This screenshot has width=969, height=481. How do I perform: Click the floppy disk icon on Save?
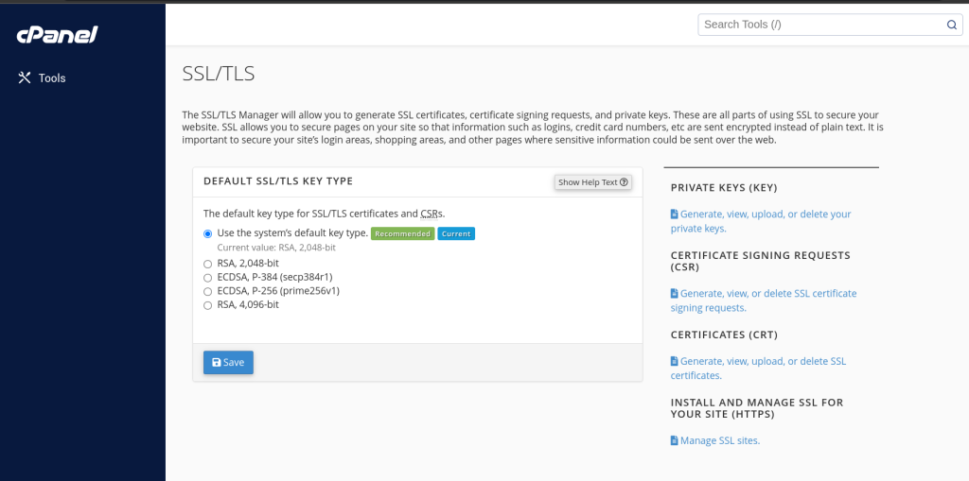[x=217, y=363]
